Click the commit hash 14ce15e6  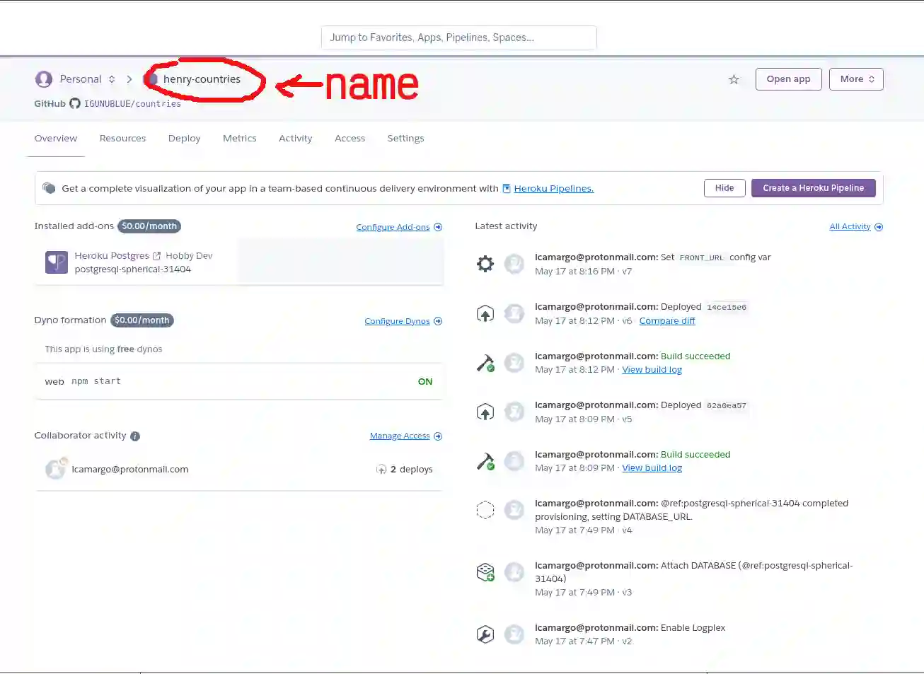[x=727, y=308]
